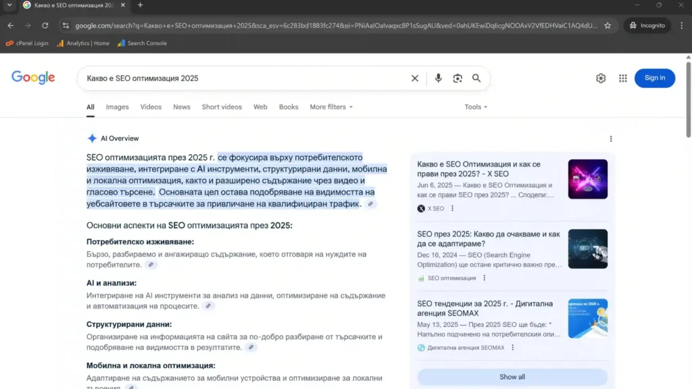The height and width of the screenshot is (389, 692).
Task: Click the Потребителско изживяване heading
Action: click(x=140, y=242)
